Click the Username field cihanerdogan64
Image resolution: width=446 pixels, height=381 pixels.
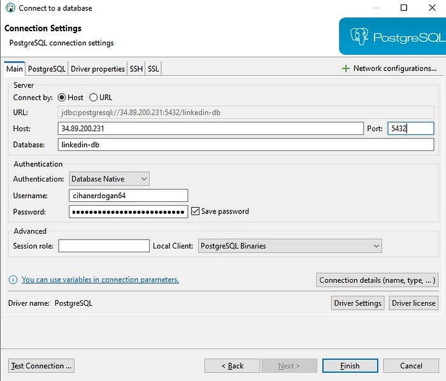(x=128, y=196)
